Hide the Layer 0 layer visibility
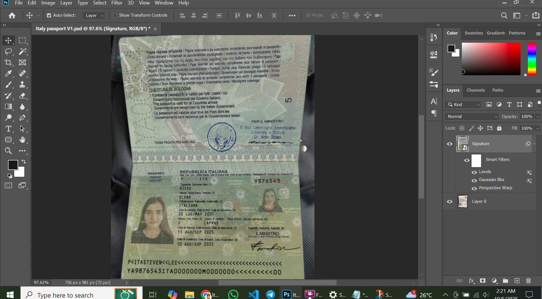Image resolution: width=542 pixels, height=299 pixels. [x=450, y=201]
